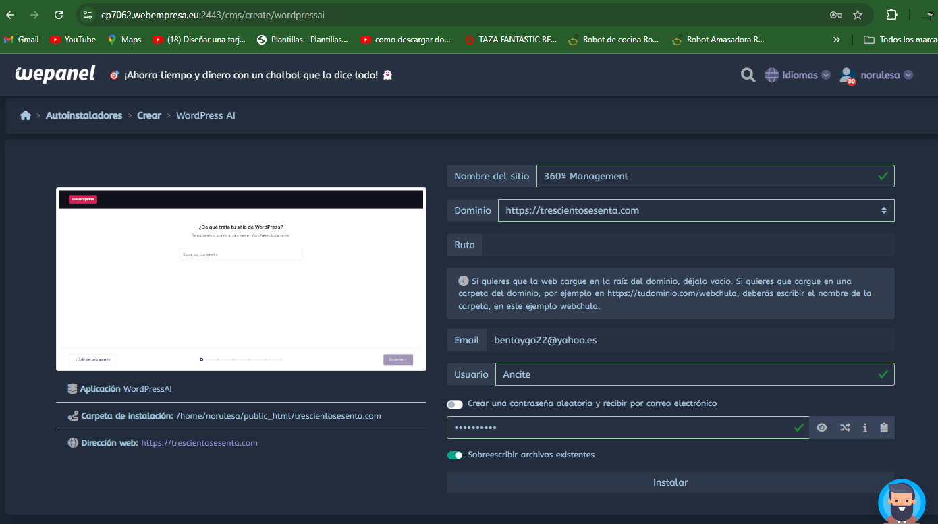The width and height of the screenshot is (938, 524).
Task: Click the wepanel logo
Action: (x=55, y=74)
